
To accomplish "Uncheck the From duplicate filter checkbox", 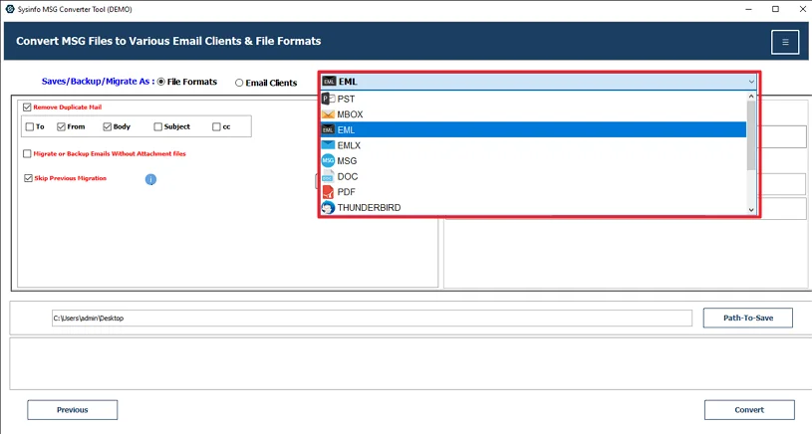I will click(61, 126).
